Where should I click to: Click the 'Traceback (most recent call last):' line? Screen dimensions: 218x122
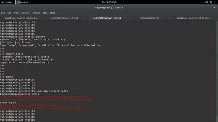click(25, 57)
